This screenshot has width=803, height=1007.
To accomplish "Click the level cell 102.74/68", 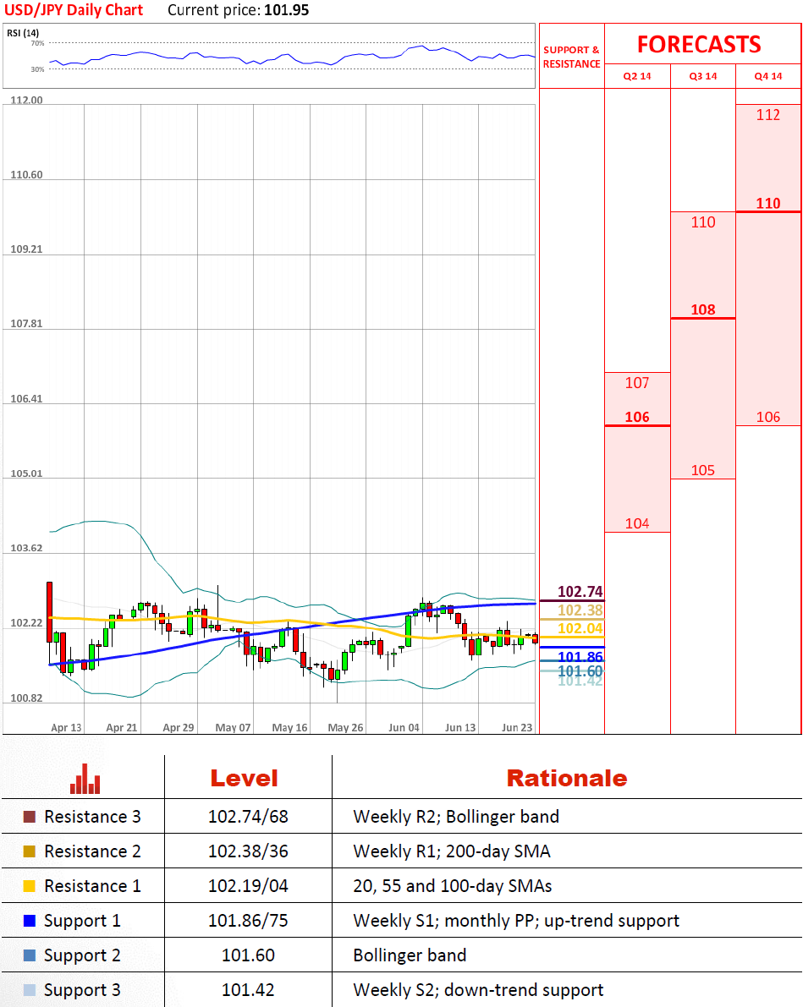I will (248, 817).
